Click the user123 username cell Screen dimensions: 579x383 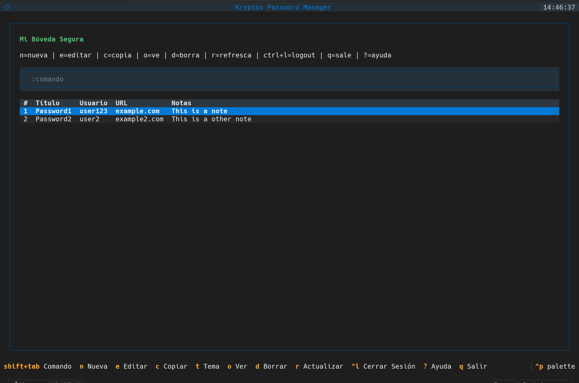(x=94, y=111)
